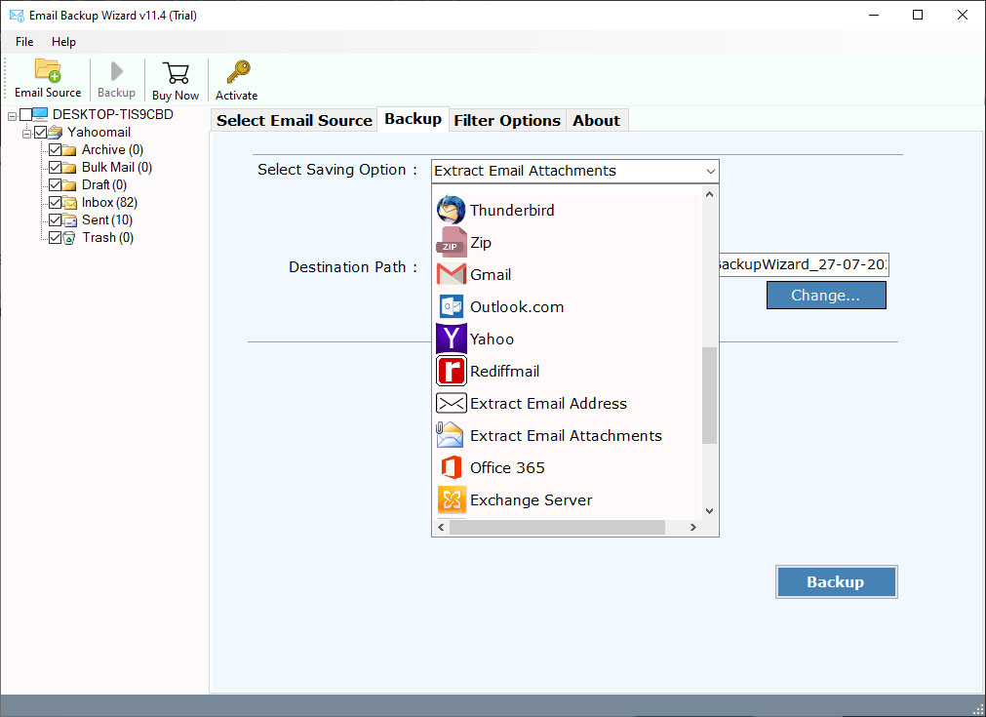
Task: Click the vertical scrollbar thumb in list
Action: 709,396
